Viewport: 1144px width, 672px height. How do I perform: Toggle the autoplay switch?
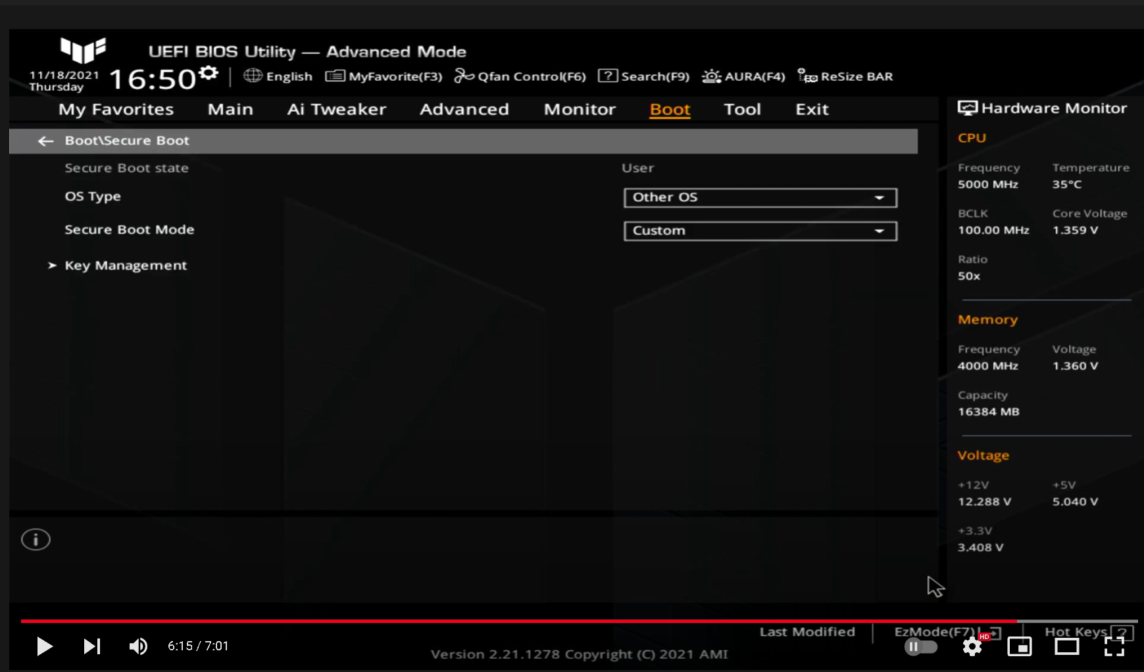coord(920,646)
